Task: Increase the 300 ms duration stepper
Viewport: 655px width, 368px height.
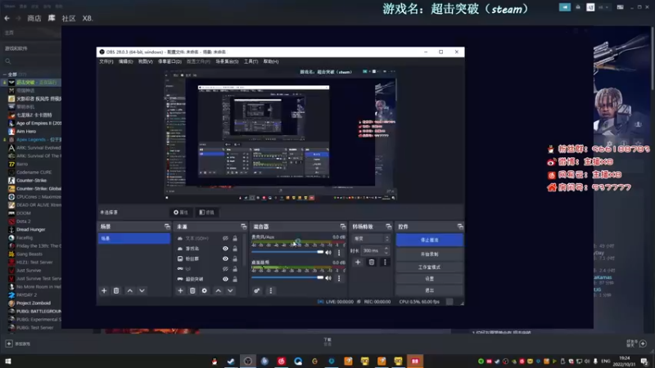Action: [386, 249]
